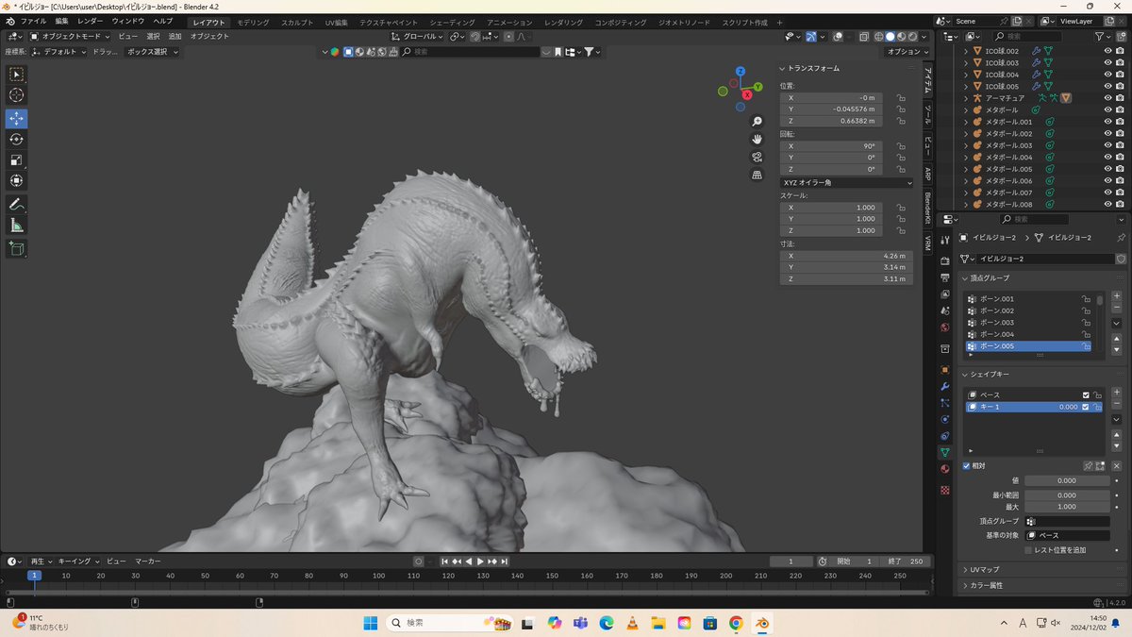This screenshot has height=637, width=1132.
Task: Expand the カラー属性 panel
Action: click(x=987, y=586)
